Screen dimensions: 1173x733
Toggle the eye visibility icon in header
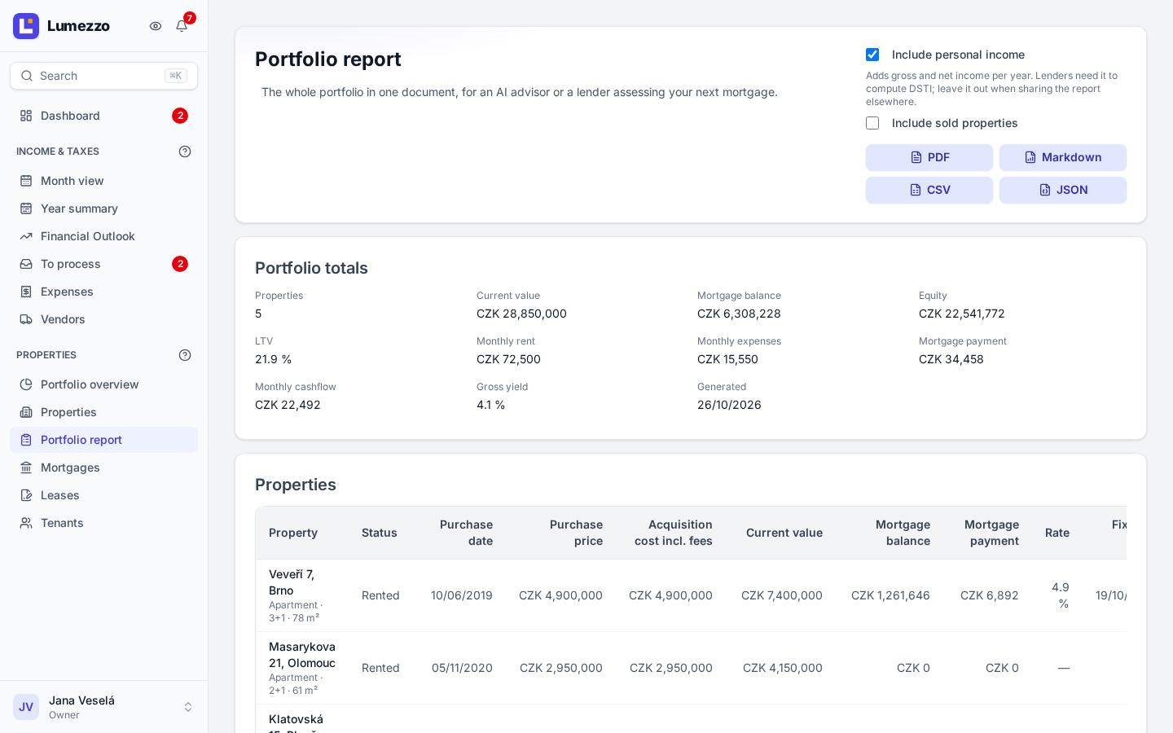(x=156, y=26)
